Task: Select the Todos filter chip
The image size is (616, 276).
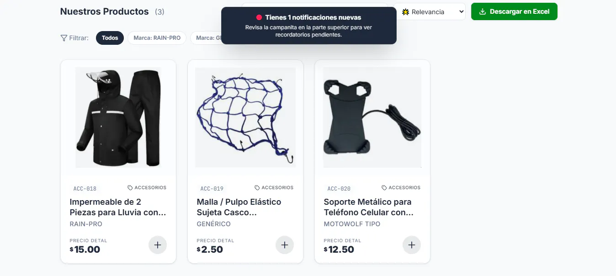Action: tap(110, 38)
